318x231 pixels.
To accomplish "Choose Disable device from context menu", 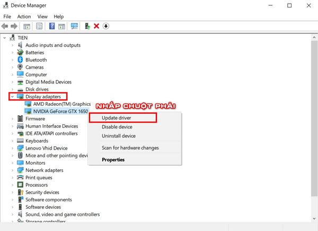I will [117, 127].
